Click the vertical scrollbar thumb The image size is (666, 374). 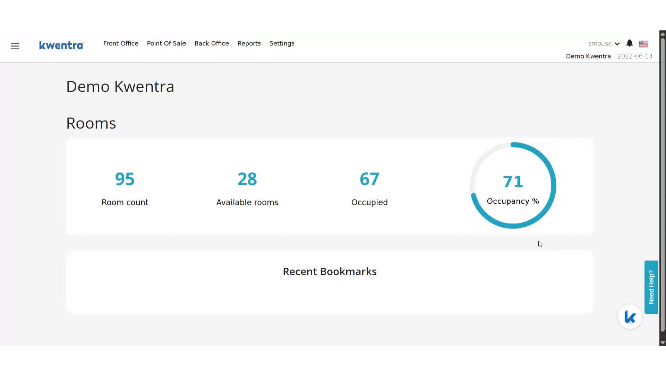point(663,185)
